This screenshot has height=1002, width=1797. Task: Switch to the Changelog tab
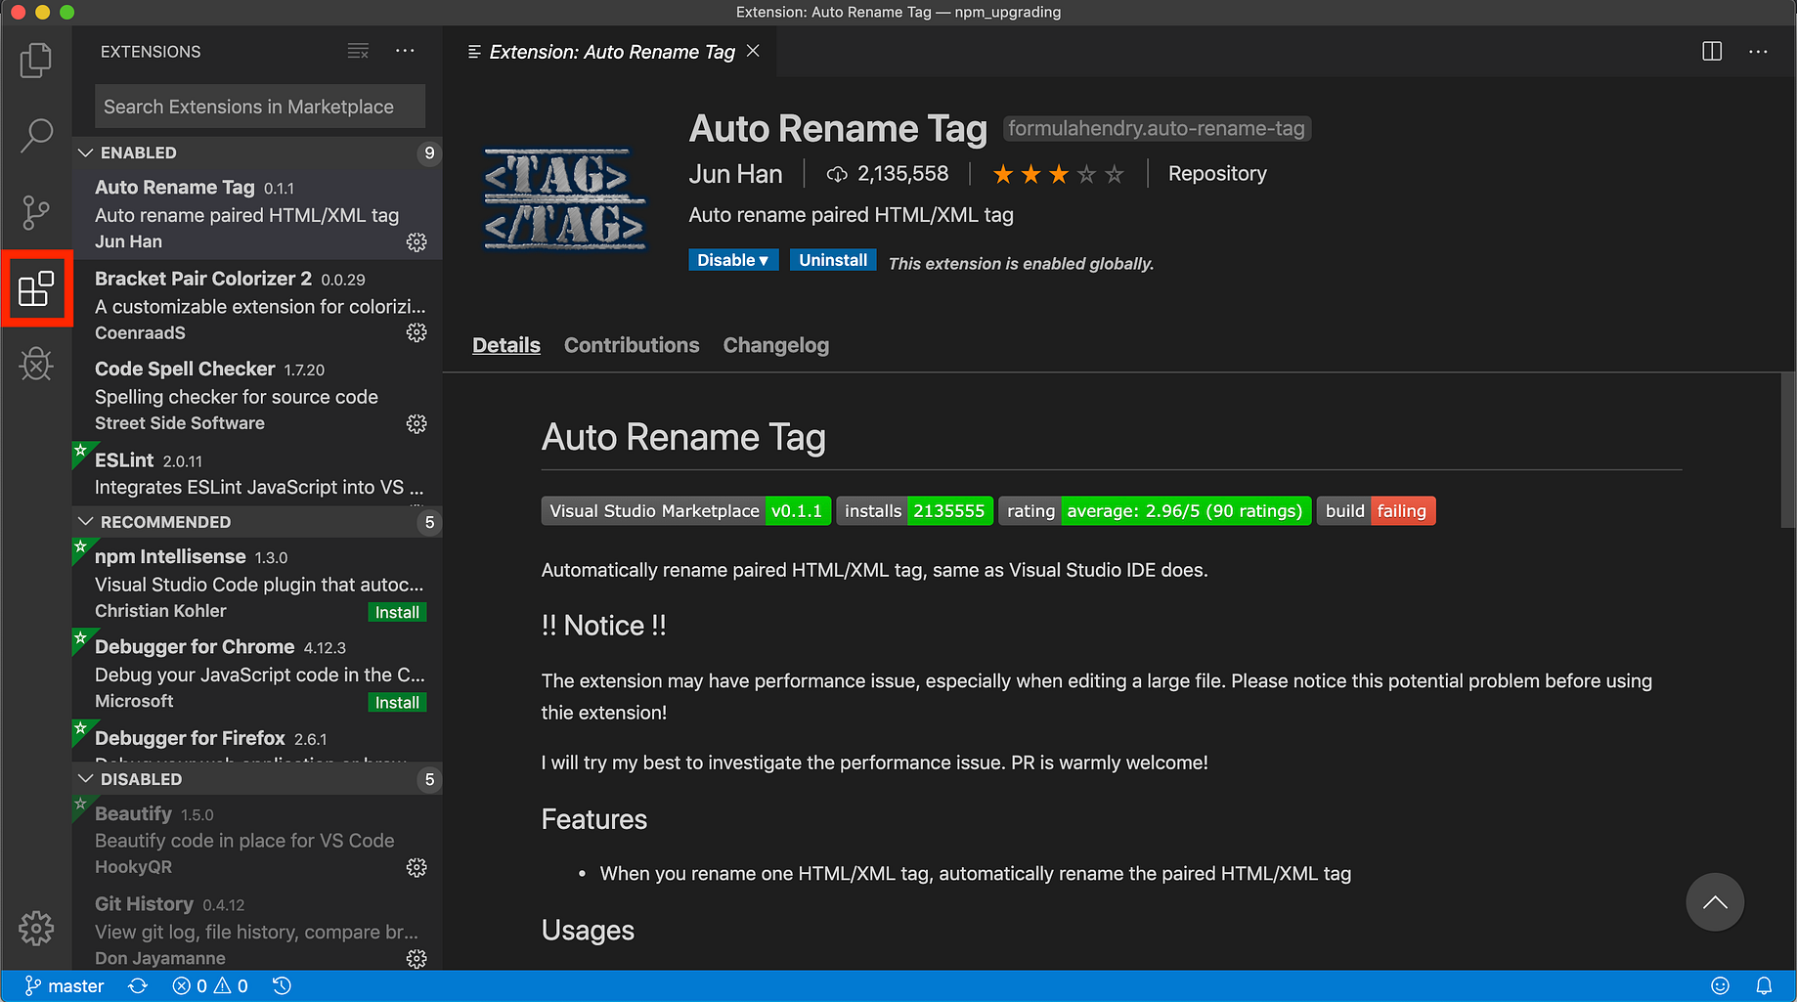(775, 345)
